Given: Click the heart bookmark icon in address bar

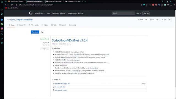Looking at the screenshot, I should pos(147,5).
